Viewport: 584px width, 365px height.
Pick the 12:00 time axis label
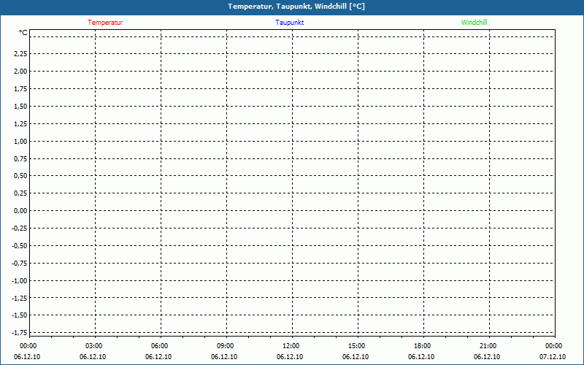pyautogui.click(x=291, y=346)
